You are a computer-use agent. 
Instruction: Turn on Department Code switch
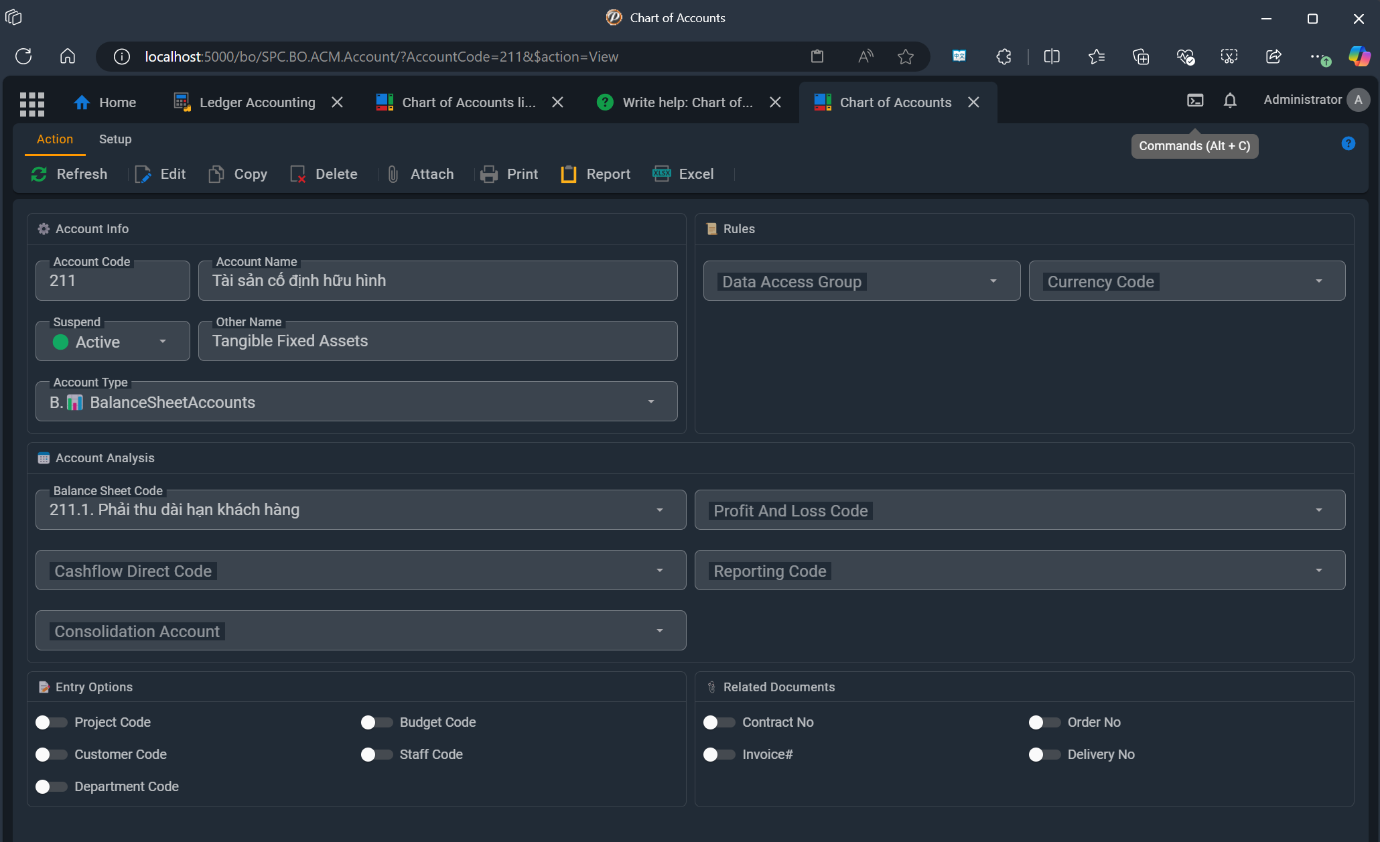pos(52,786)
